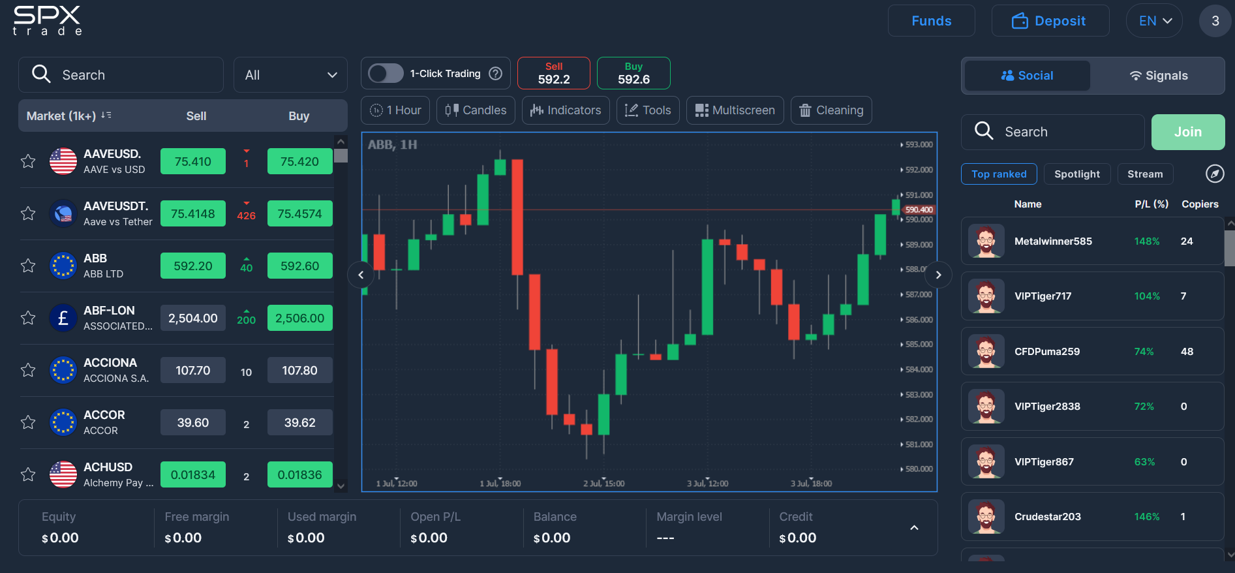
Task: Click ACCOR buy price 39.62
Action: click(x=300, y=422)
